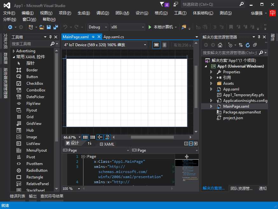Open the error list panel
Image resolution: width=278 pixels, height=209 pixels.
point(18,196)
